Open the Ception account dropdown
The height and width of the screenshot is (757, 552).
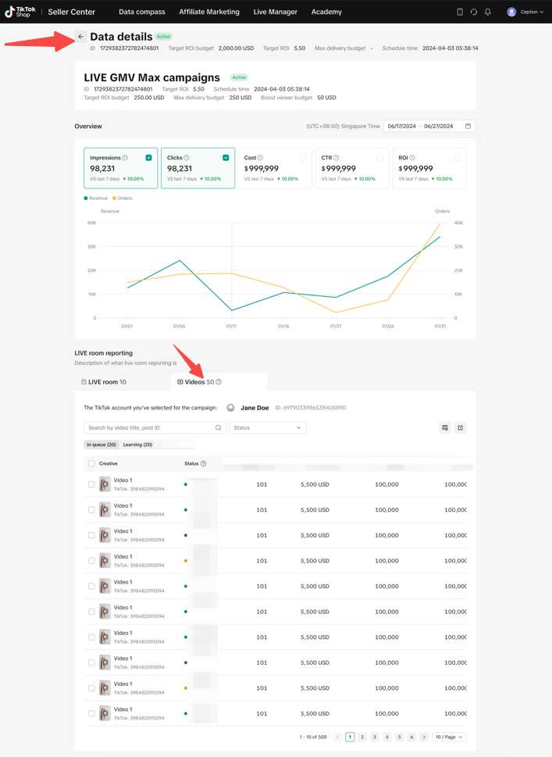click(525, 12)
